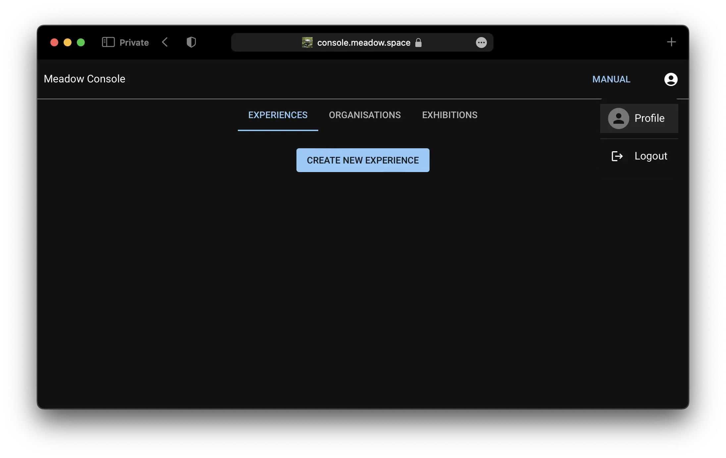Switch to the Experiences tab

(278, 115)
